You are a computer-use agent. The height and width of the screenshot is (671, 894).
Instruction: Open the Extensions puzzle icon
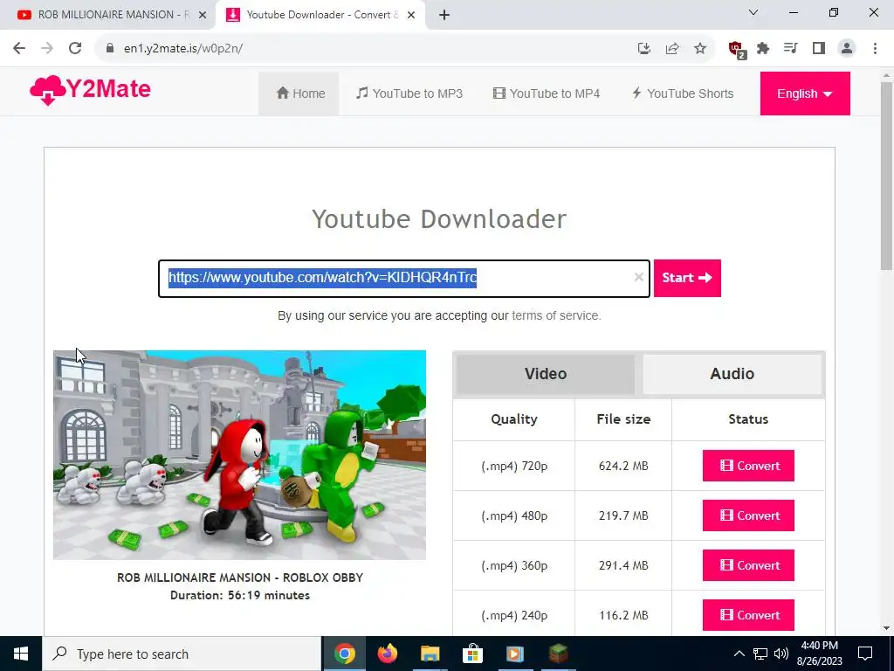point(763,48)
